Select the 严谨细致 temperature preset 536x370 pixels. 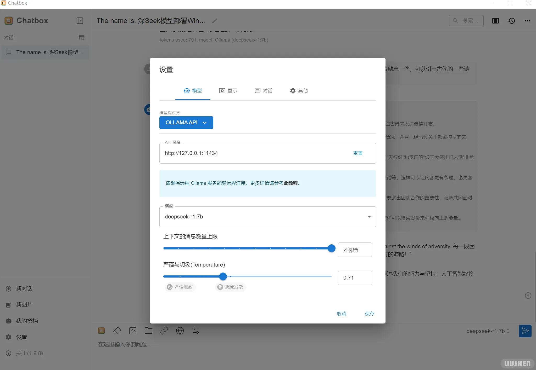pos(180,287)
